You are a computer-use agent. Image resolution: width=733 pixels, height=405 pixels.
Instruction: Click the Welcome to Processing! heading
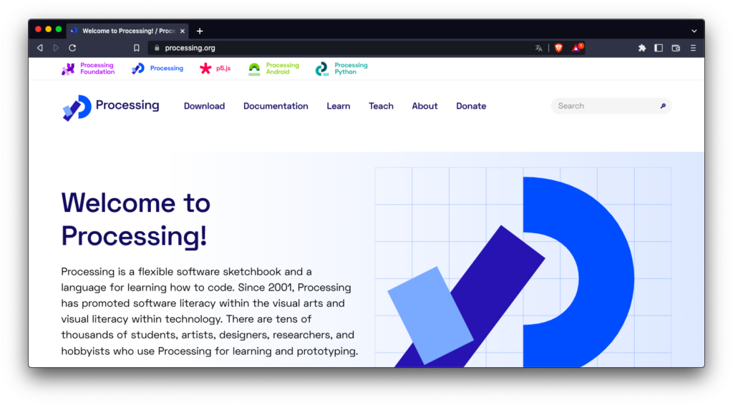[136, 219]
